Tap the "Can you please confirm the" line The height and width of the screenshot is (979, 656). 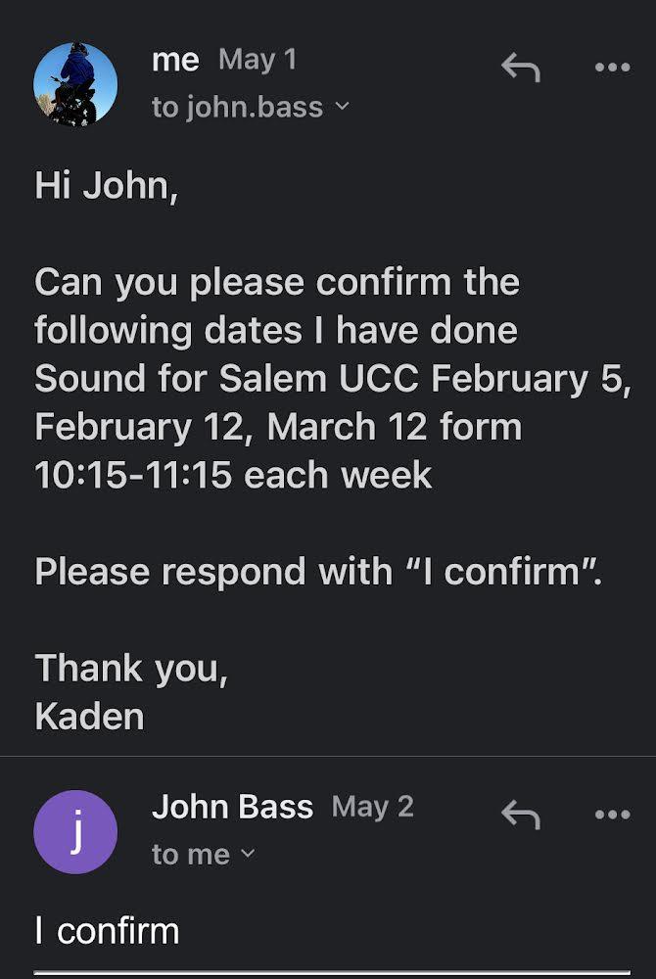(277, 283)
